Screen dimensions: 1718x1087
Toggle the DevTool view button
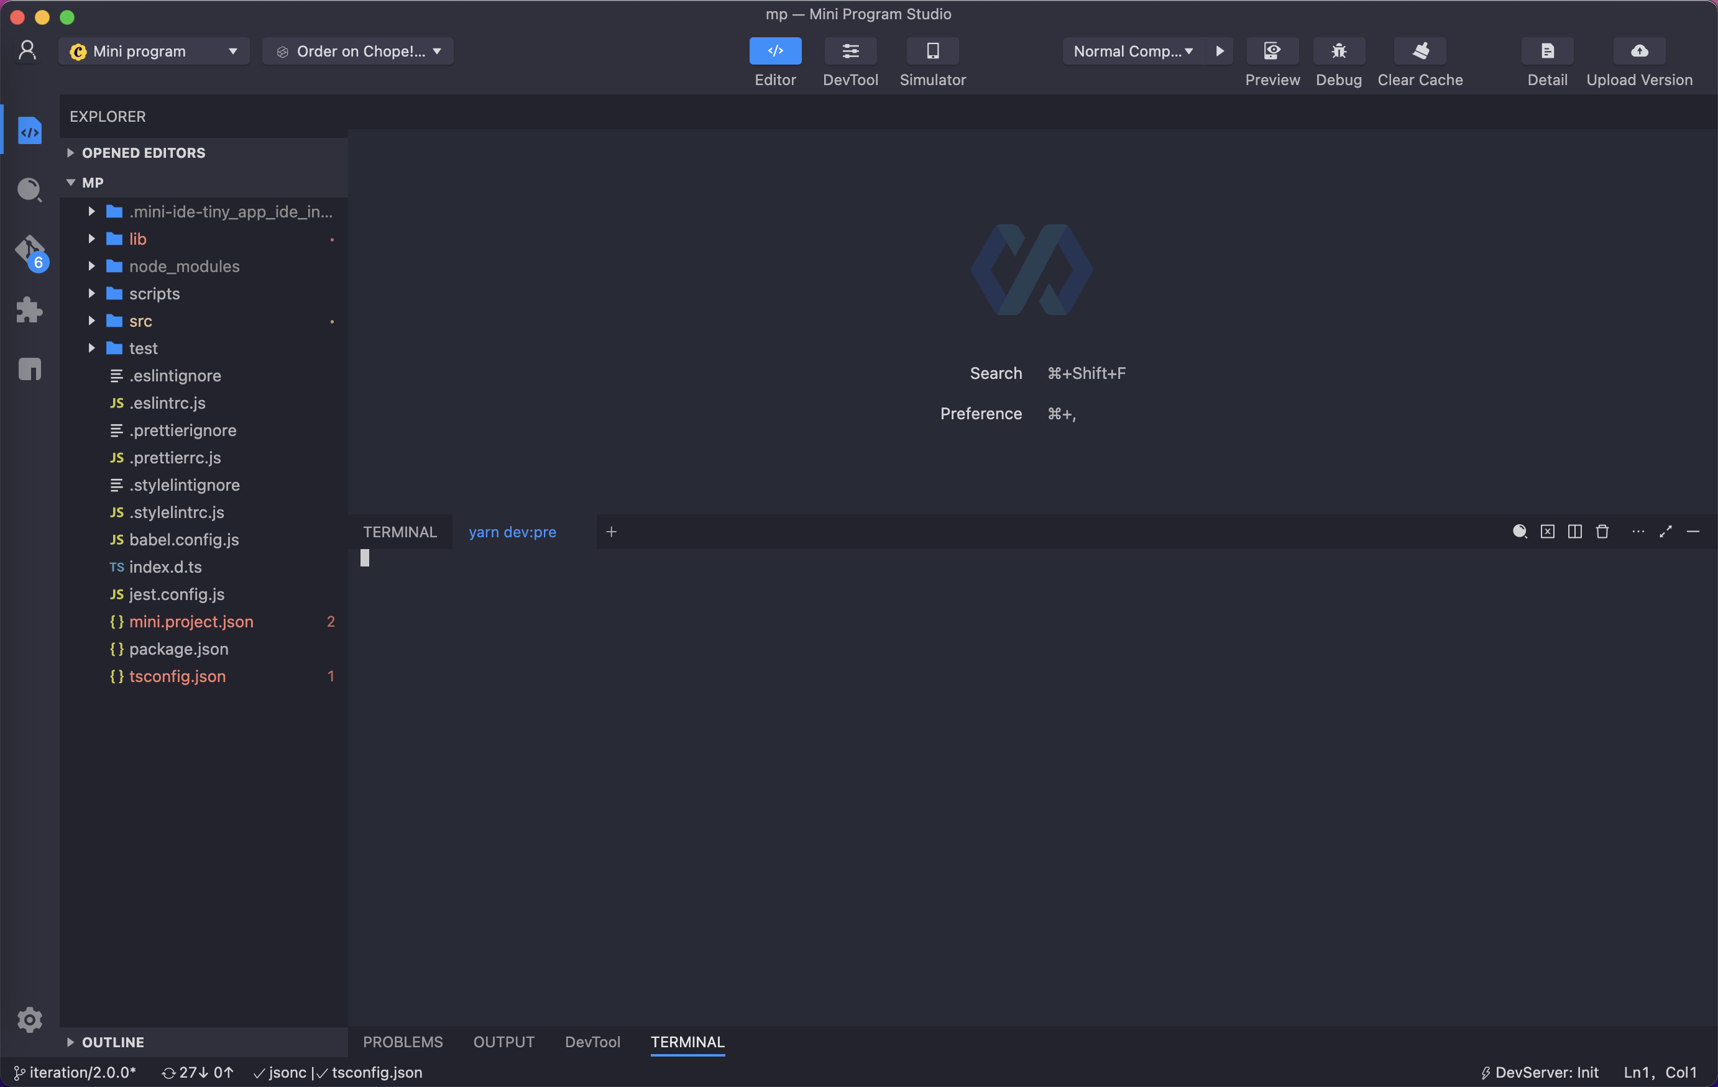(x=850, y=50)
